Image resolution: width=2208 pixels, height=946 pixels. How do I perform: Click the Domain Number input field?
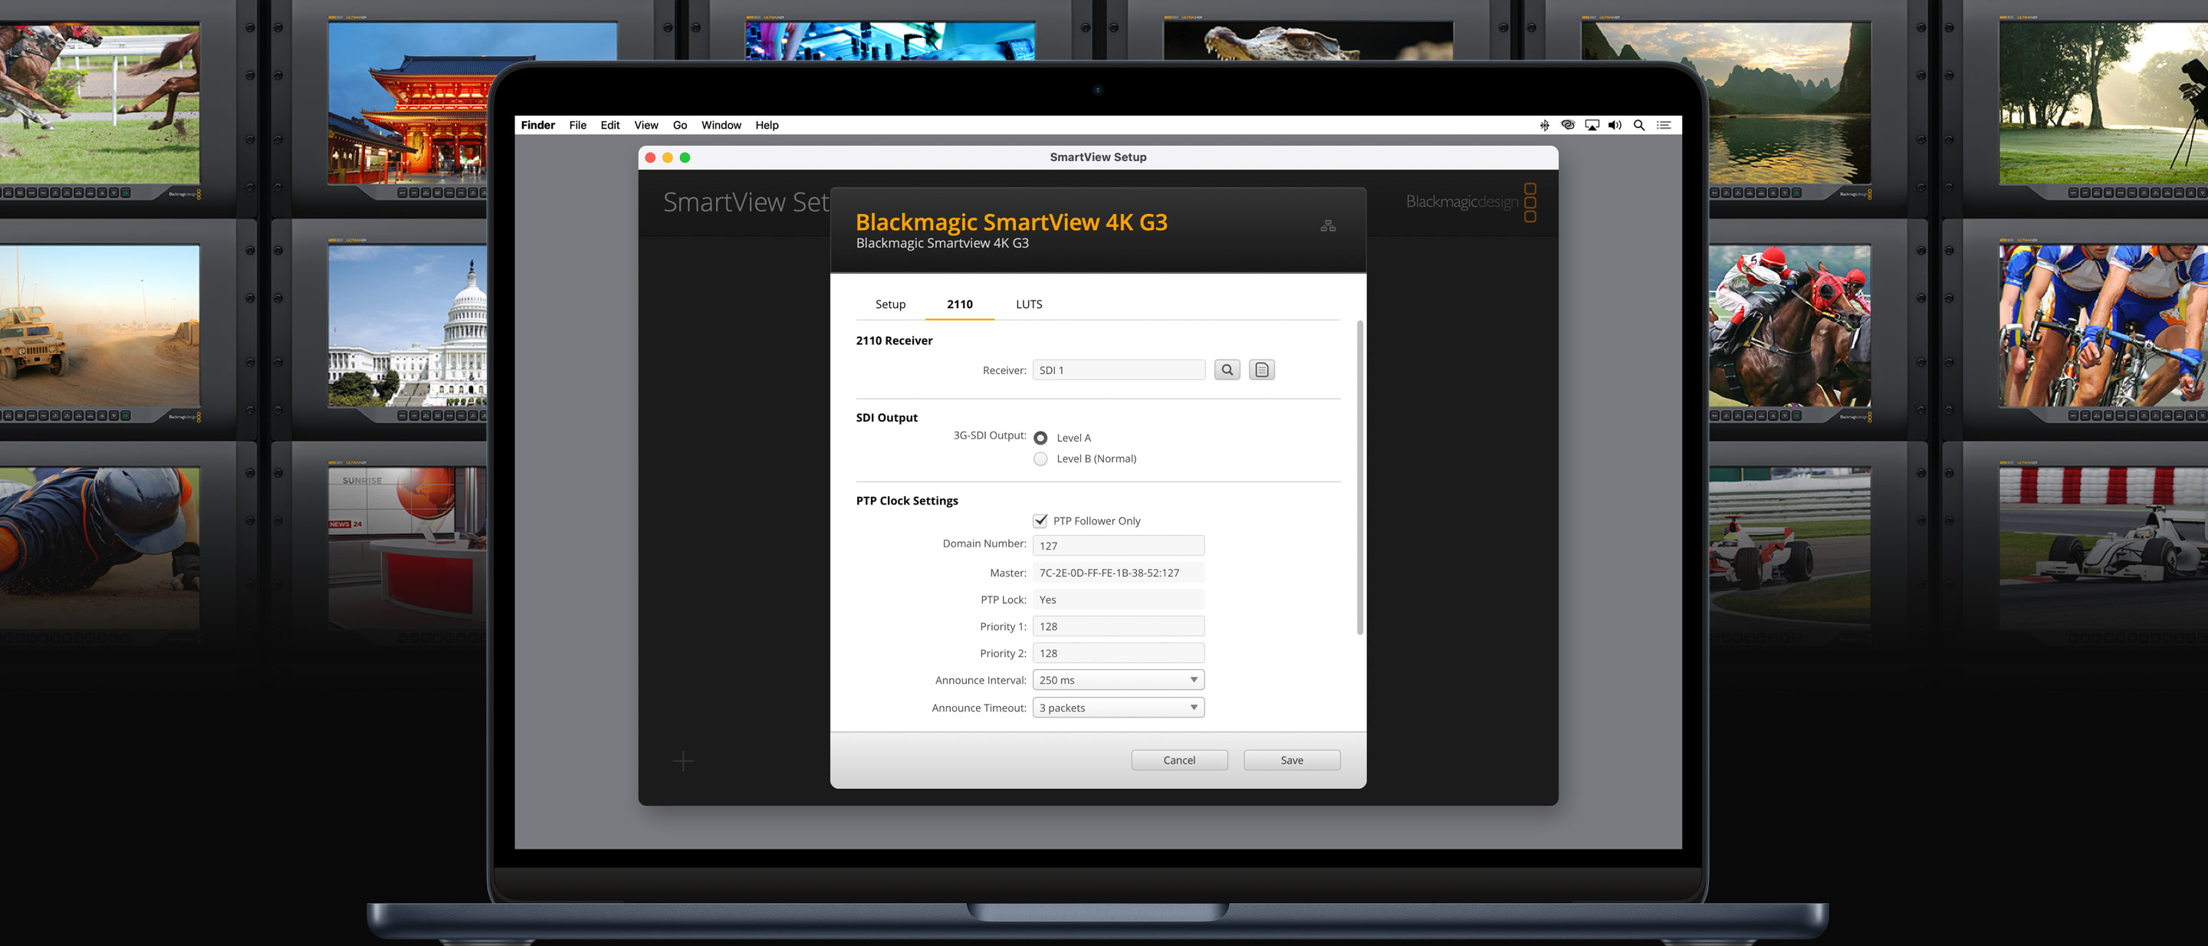[x=1118, y=546]
